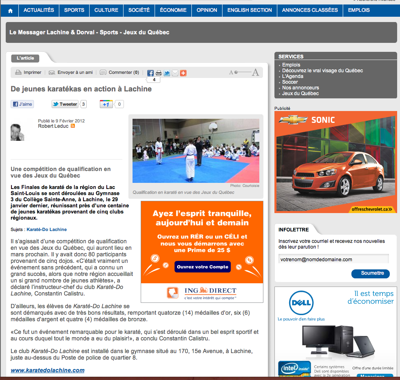Share via Twitter bird icon in toolbar

pyautogui.click(x=167, y=73)
